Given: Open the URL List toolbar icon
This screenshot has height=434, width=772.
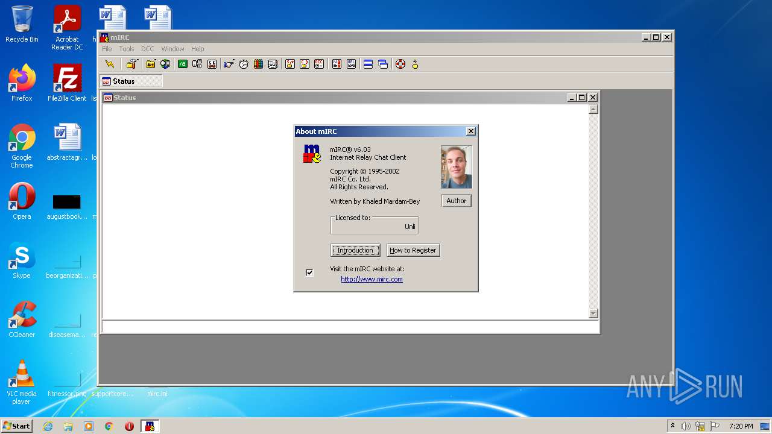Looking at the screenshot, I should pos(351,64).
